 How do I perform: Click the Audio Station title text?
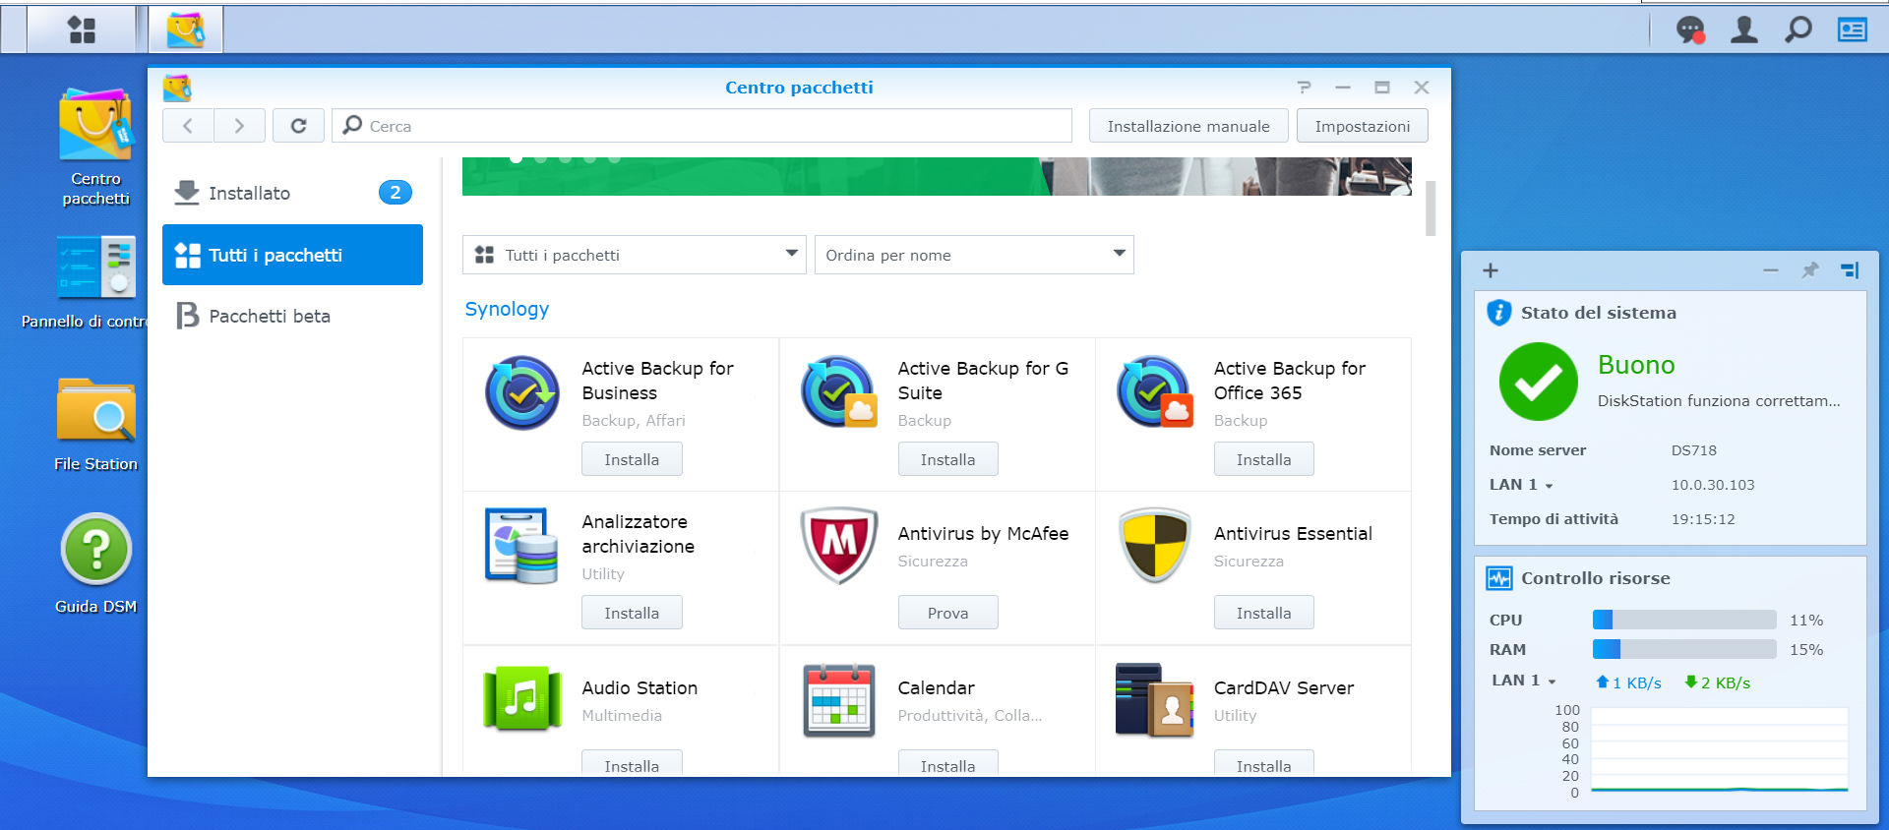coord(640,688)
